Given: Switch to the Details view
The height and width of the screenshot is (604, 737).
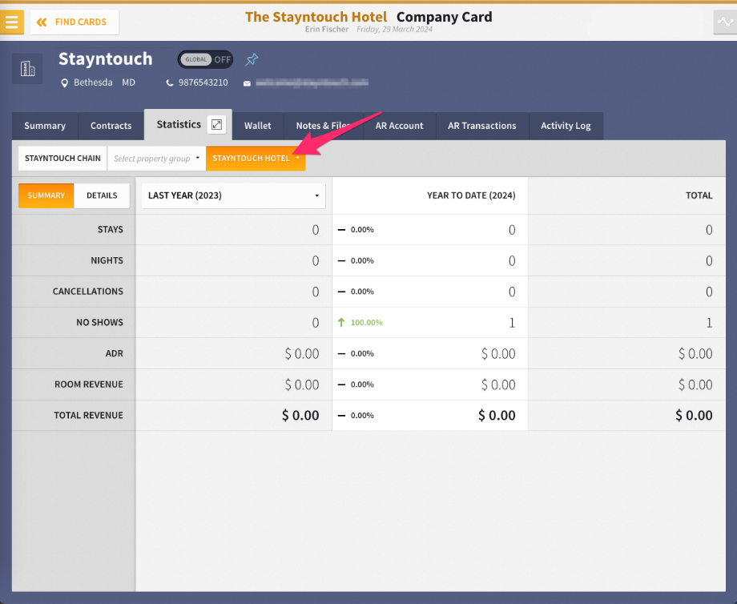Looking at the screenshot, I should point(102,195).
